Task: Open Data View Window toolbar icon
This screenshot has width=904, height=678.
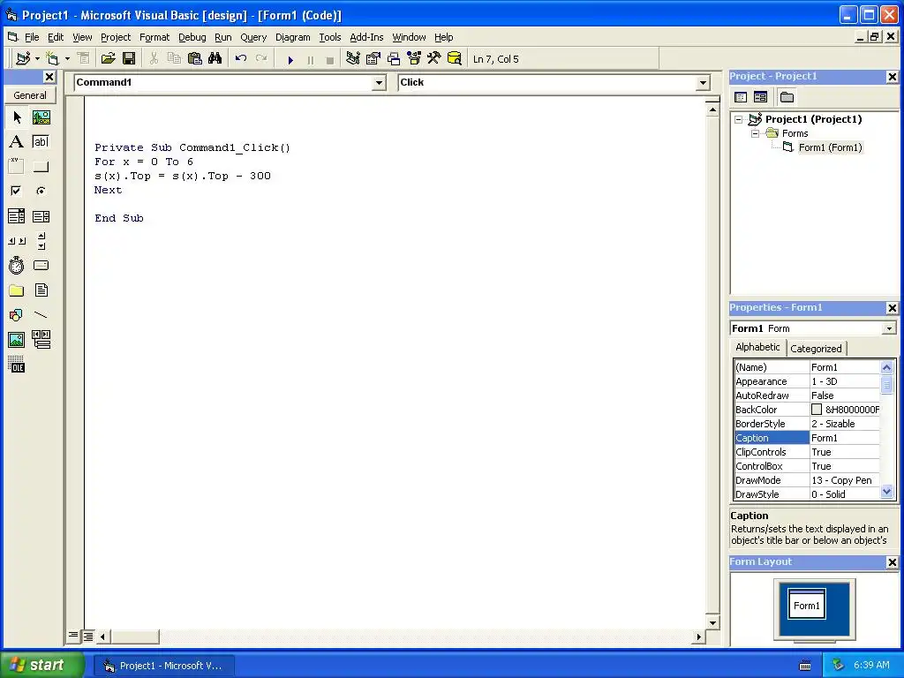Action: (455, 59)
